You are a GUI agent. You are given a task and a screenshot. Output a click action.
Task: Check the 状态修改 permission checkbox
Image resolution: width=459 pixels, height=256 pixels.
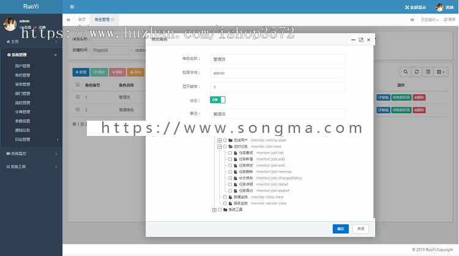tap(230, 178)
